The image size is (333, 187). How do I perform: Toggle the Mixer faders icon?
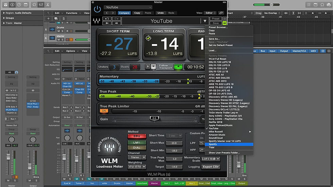41,4
